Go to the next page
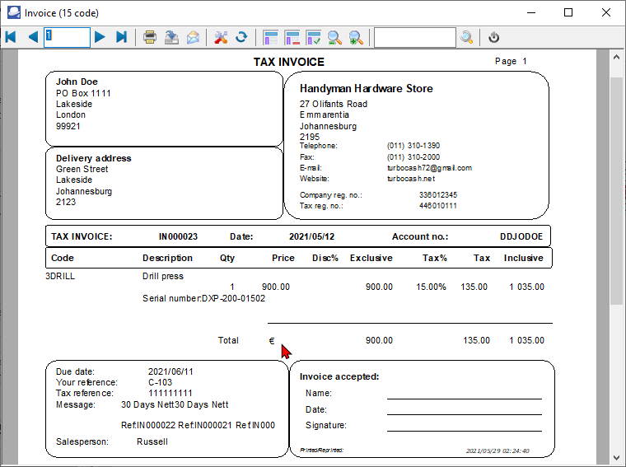Image resolution: width=626 pixels, height=467 pixels. [x=100, y=37]
